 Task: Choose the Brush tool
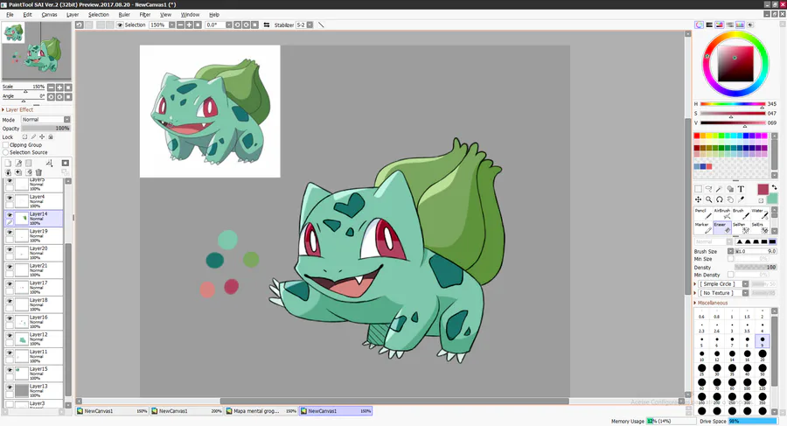(741, 213)
